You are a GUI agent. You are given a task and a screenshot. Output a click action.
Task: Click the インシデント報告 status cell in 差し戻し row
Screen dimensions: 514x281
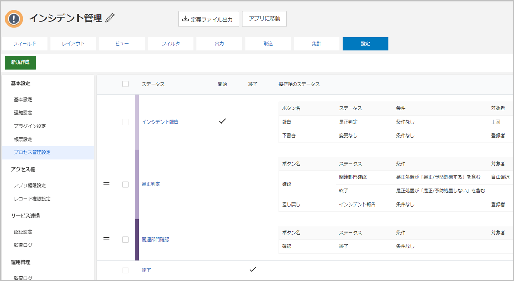coord(357,204)
